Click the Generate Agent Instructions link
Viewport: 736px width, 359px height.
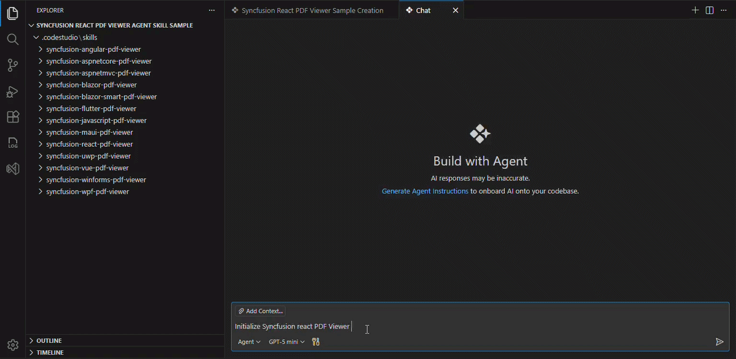coord(425,191)
